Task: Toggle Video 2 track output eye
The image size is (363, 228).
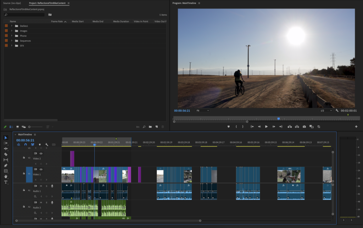Action: [41, 153]
